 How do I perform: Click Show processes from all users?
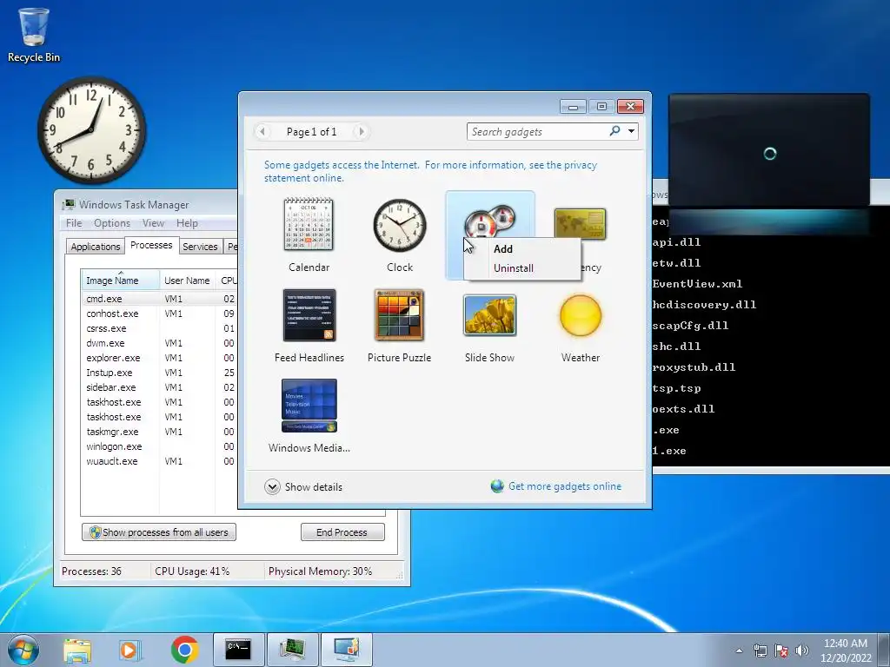point(159,532)
